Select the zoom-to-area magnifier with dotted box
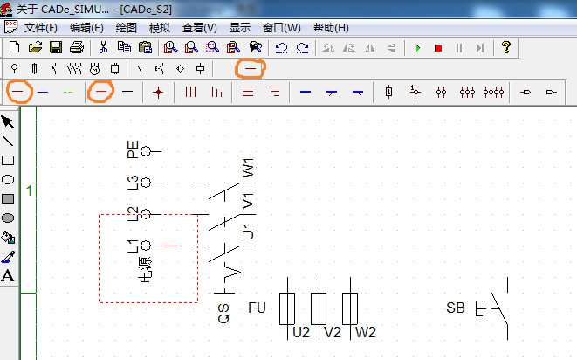The height and width of the screenshot is (360, 577). [x=212, y=47]
